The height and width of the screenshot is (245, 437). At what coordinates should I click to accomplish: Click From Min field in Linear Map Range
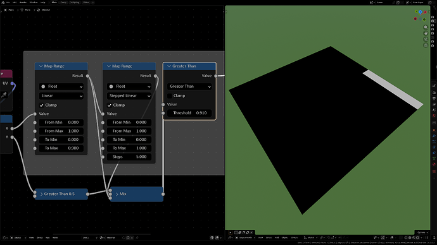tap(61, 122)
